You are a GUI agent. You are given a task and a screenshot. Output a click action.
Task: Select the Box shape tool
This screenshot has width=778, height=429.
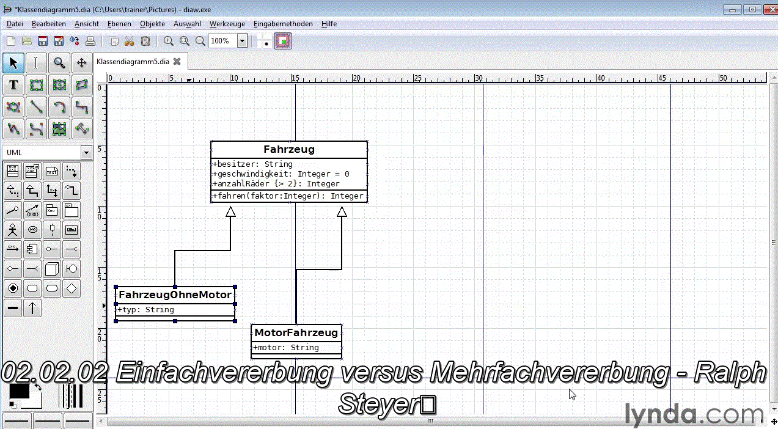(x=36, y=85)
